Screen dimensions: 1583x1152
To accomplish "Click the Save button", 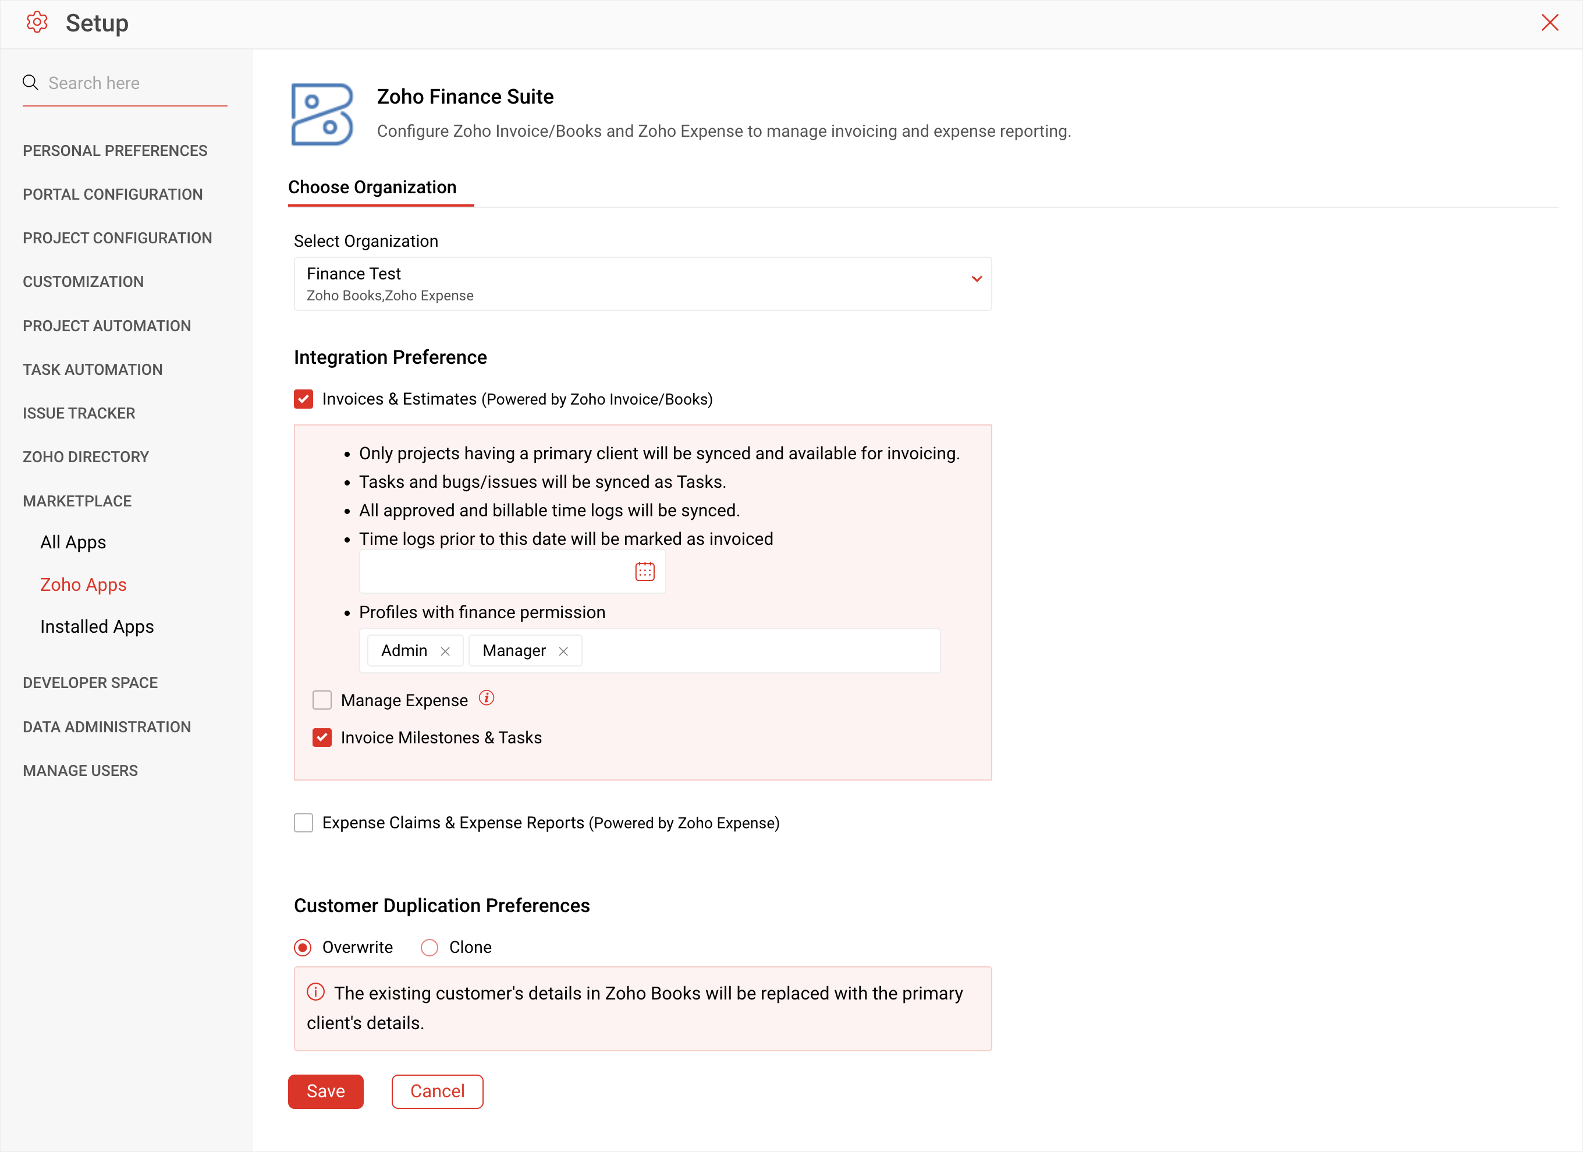I will 325,1091.
